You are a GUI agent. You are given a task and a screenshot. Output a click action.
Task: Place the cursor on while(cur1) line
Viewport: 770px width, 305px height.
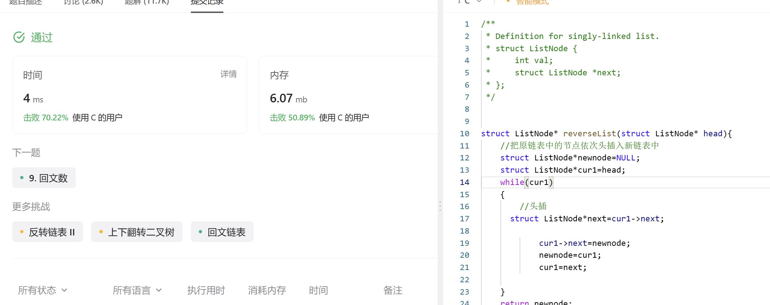click(526, 182)
